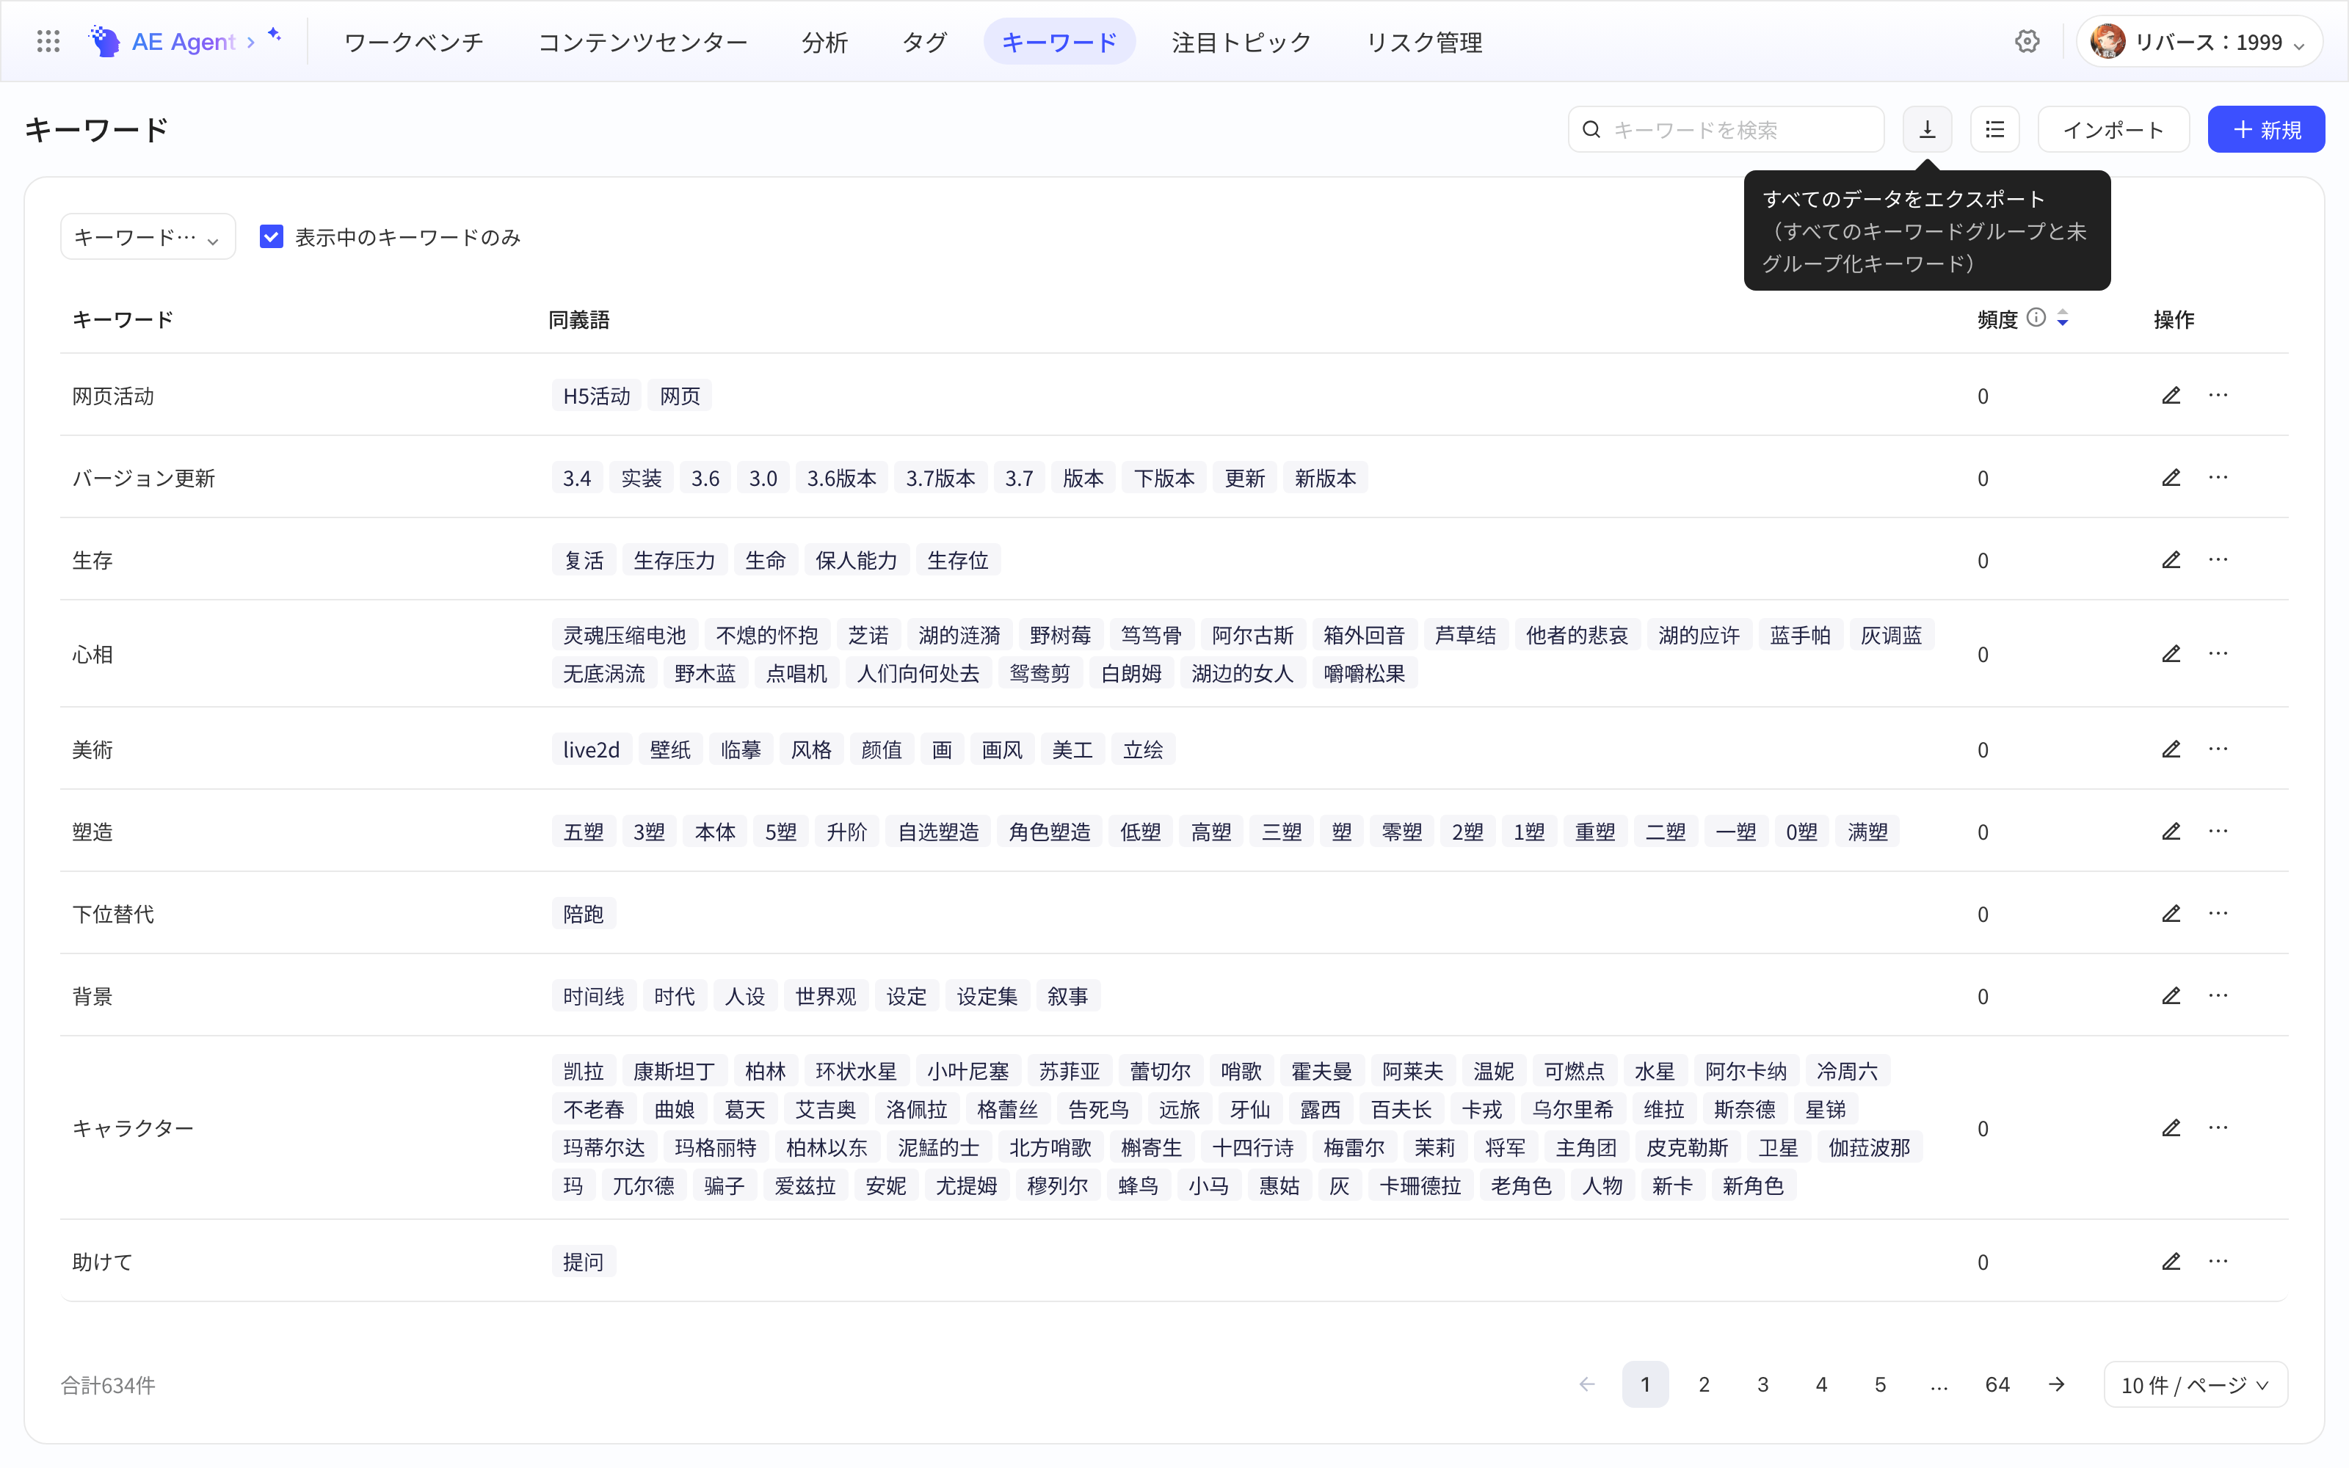
Task: Jump to page 5
Action: pos(1880,1384)
